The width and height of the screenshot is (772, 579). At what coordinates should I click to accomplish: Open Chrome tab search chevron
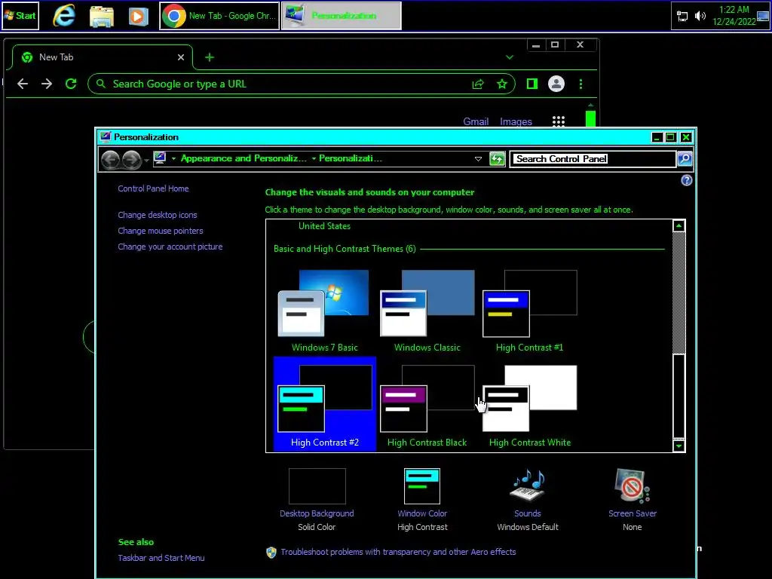pos(510,57)
